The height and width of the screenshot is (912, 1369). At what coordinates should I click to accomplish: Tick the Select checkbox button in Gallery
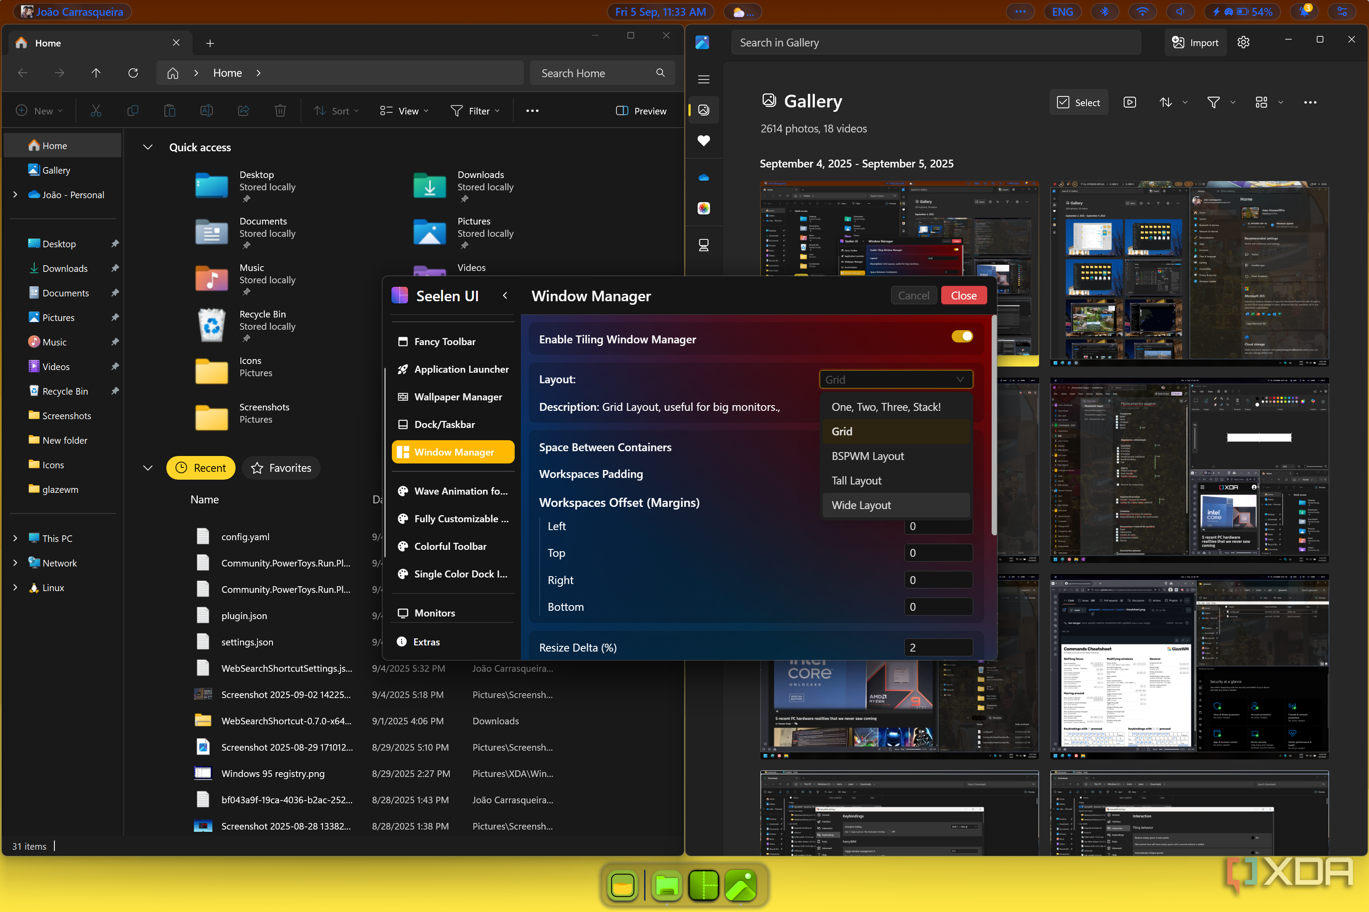1079,102
